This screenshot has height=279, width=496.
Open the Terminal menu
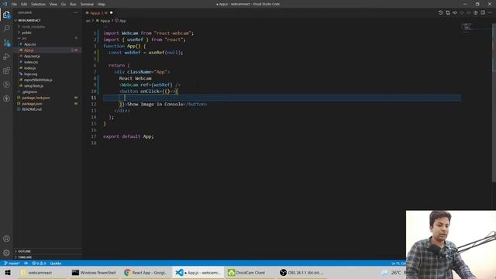(x=87, y=4)
